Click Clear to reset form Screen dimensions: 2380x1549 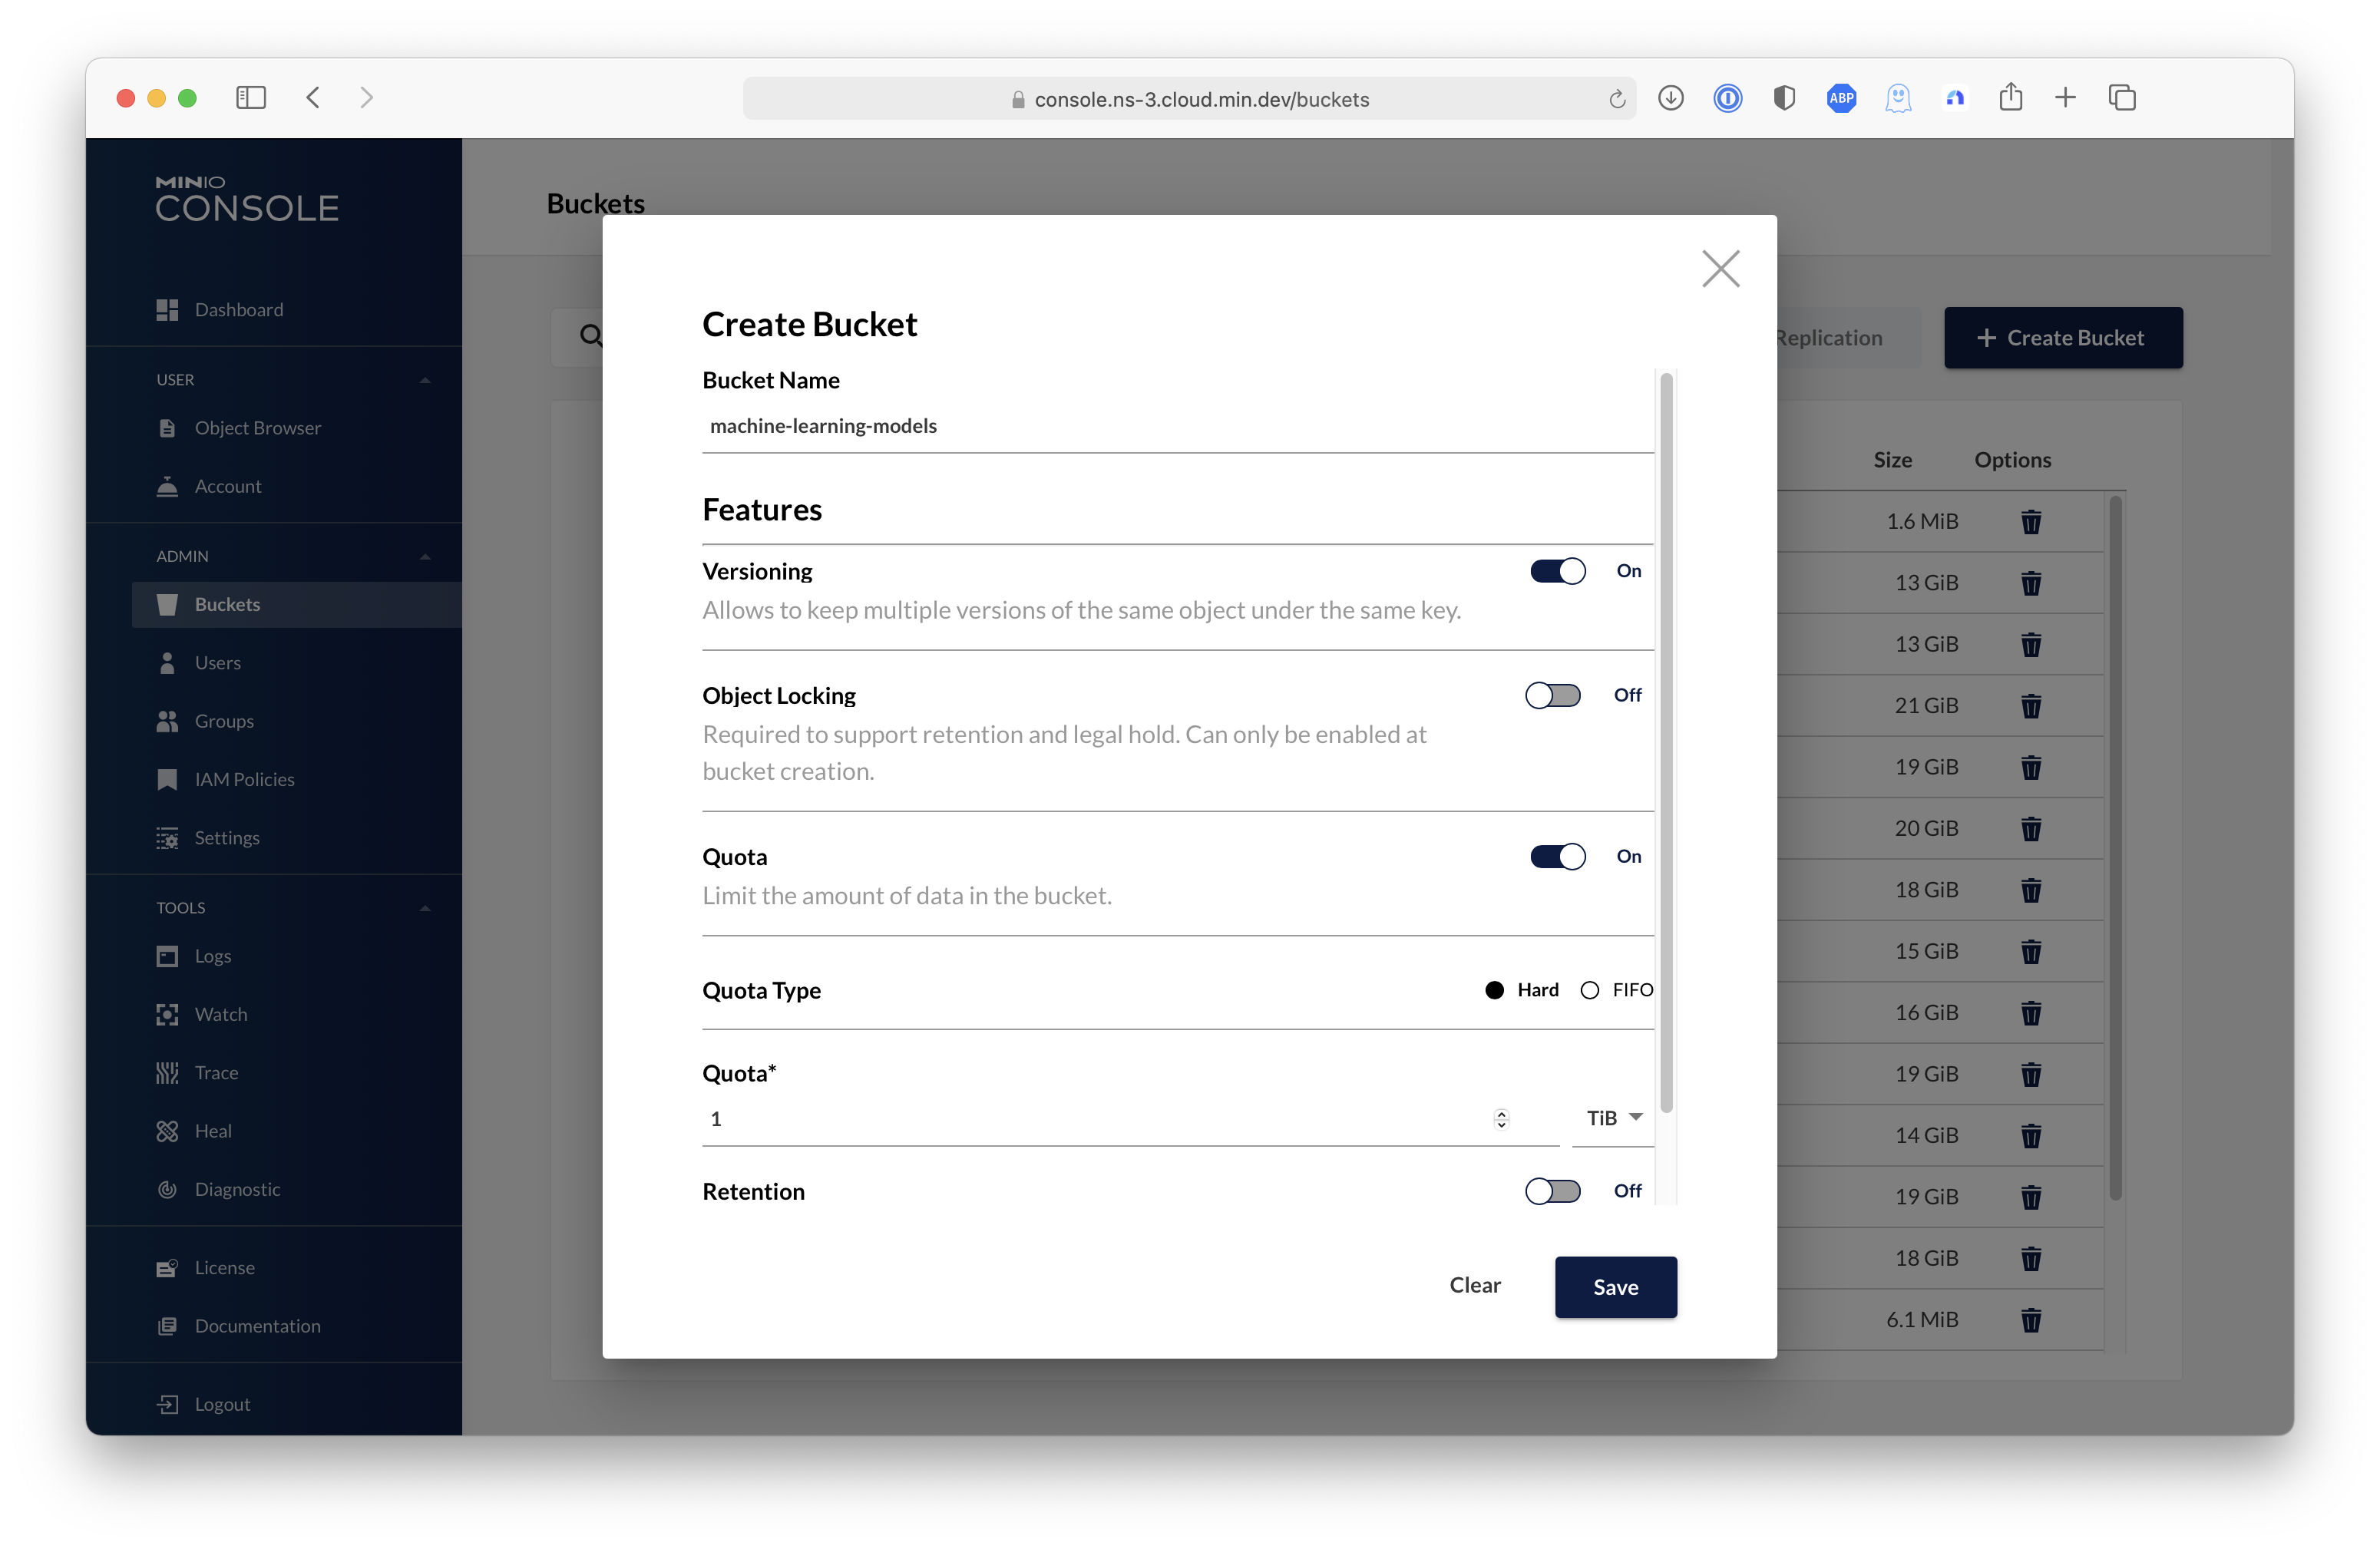(1476, 1286)
